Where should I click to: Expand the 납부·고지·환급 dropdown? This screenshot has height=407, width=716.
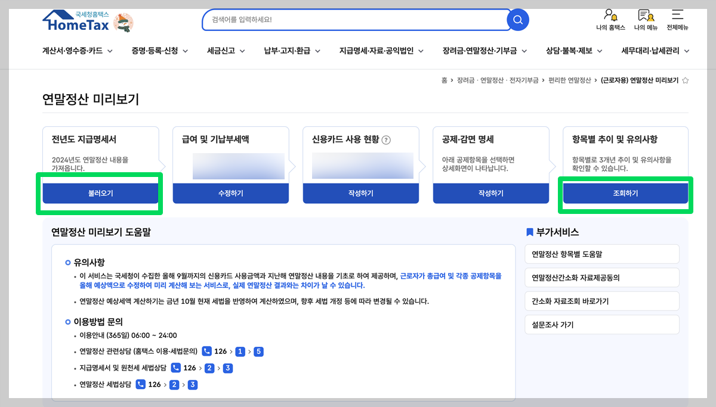(x=317, y=51)
